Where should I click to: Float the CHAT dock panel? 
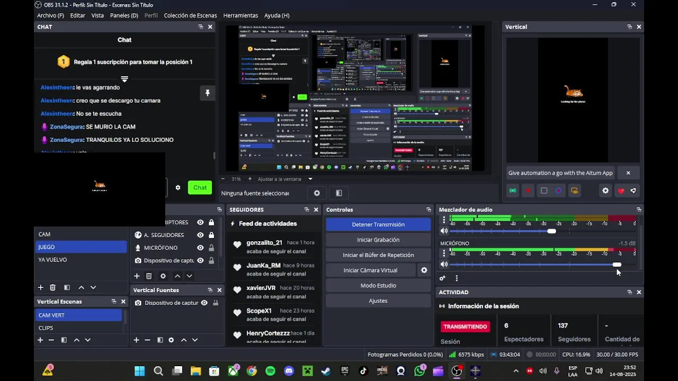pyautogui.click(x=201, y=26)
